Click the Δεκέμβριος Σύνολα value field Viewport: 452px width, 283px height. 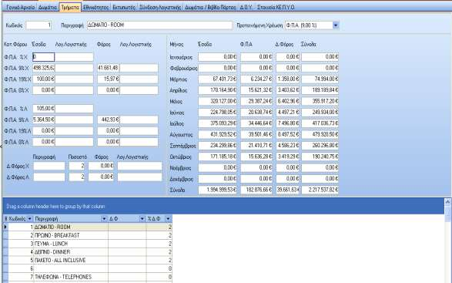point(320,179)
